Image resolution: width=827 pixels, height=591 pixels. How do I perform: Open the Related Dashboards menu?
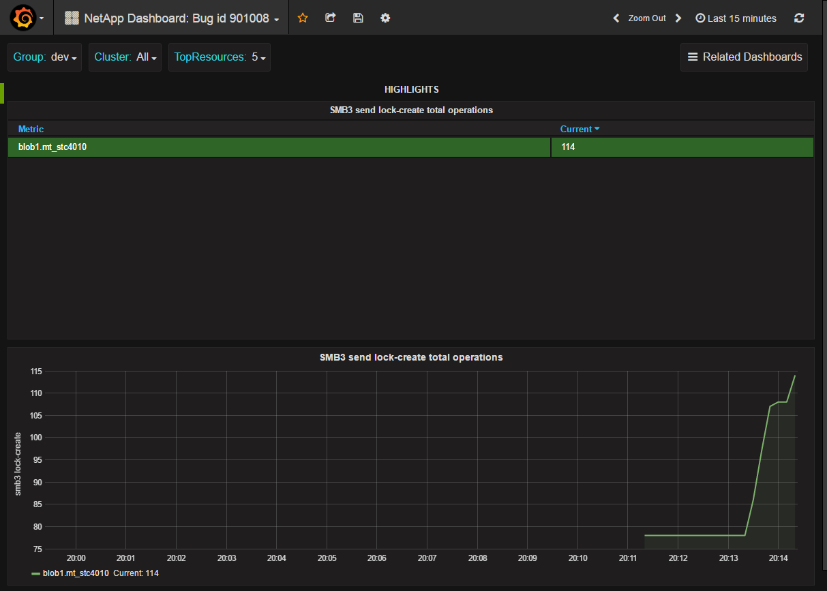745,57
